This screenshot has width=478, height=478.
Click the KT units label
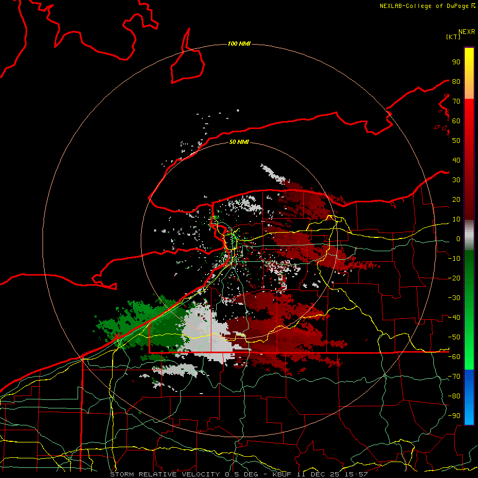click(454, 37)
